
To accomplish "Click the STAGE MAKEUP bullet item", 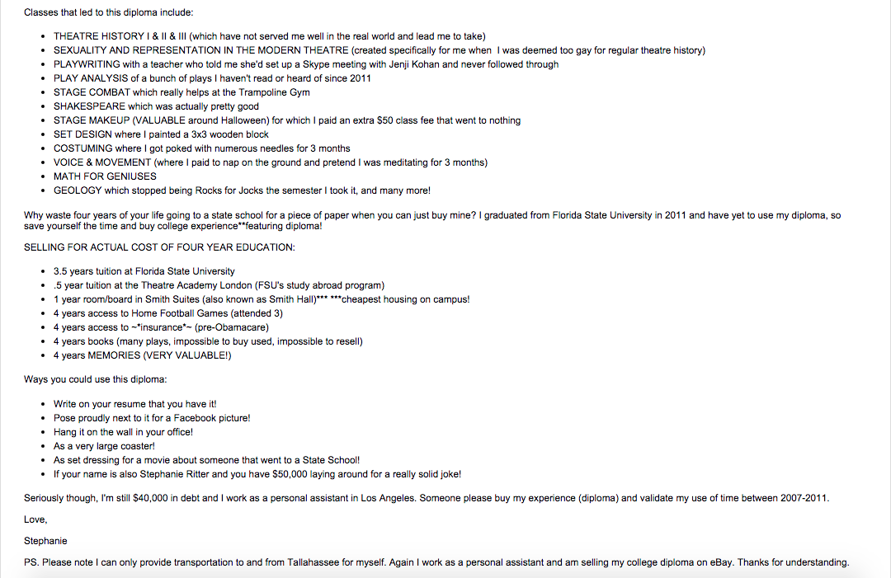I will click(x=286, y=120).
